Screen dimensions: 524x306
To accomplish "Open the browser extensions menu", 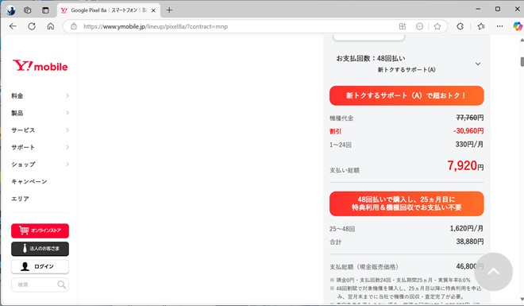I will [x=460, y=26].
